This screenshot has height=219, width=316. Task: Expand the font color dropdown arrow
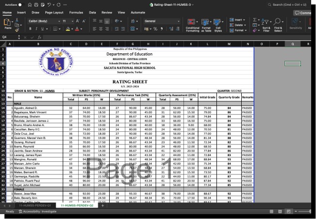(81, 29)
